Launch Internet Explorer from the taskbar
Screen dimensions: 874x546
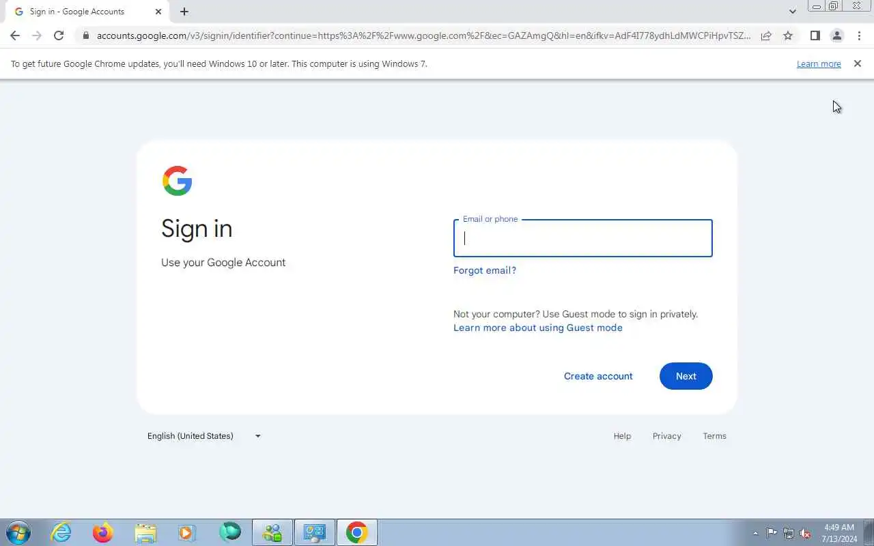61,532
